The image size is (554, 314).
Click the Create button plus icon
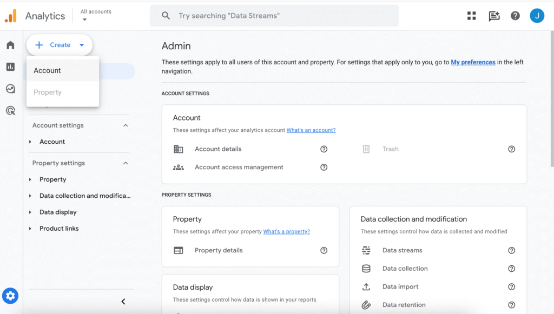point(39,45)
